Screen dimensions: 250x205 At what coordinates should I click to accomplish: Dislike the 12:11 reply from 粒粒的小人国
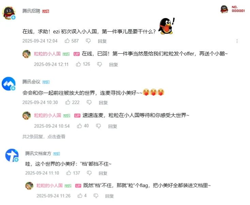(99, 64)
